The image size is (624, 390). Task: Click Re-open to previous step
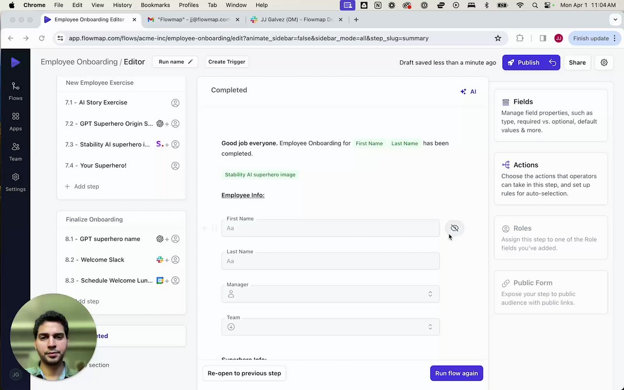pos(244,373)
